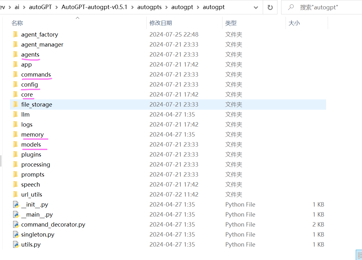Navigate to autoGPT breadcrumb segment
Image resolution: width=362 pixels, height=260 pixels.
point(40,7)
